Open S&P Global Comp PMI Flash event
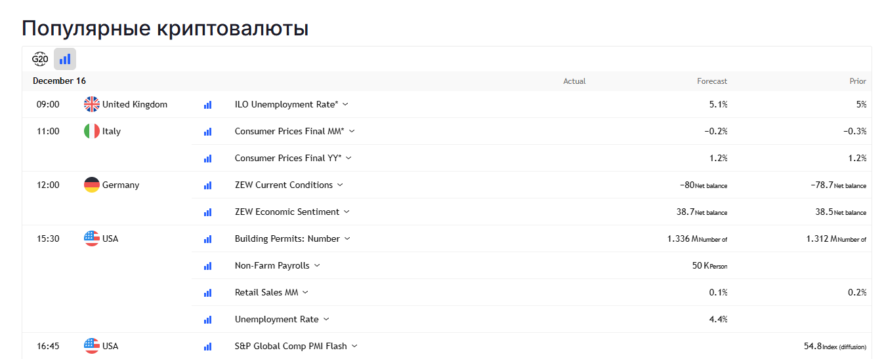The height and width of the screenshot is (359, 884). tap(291, 346)
